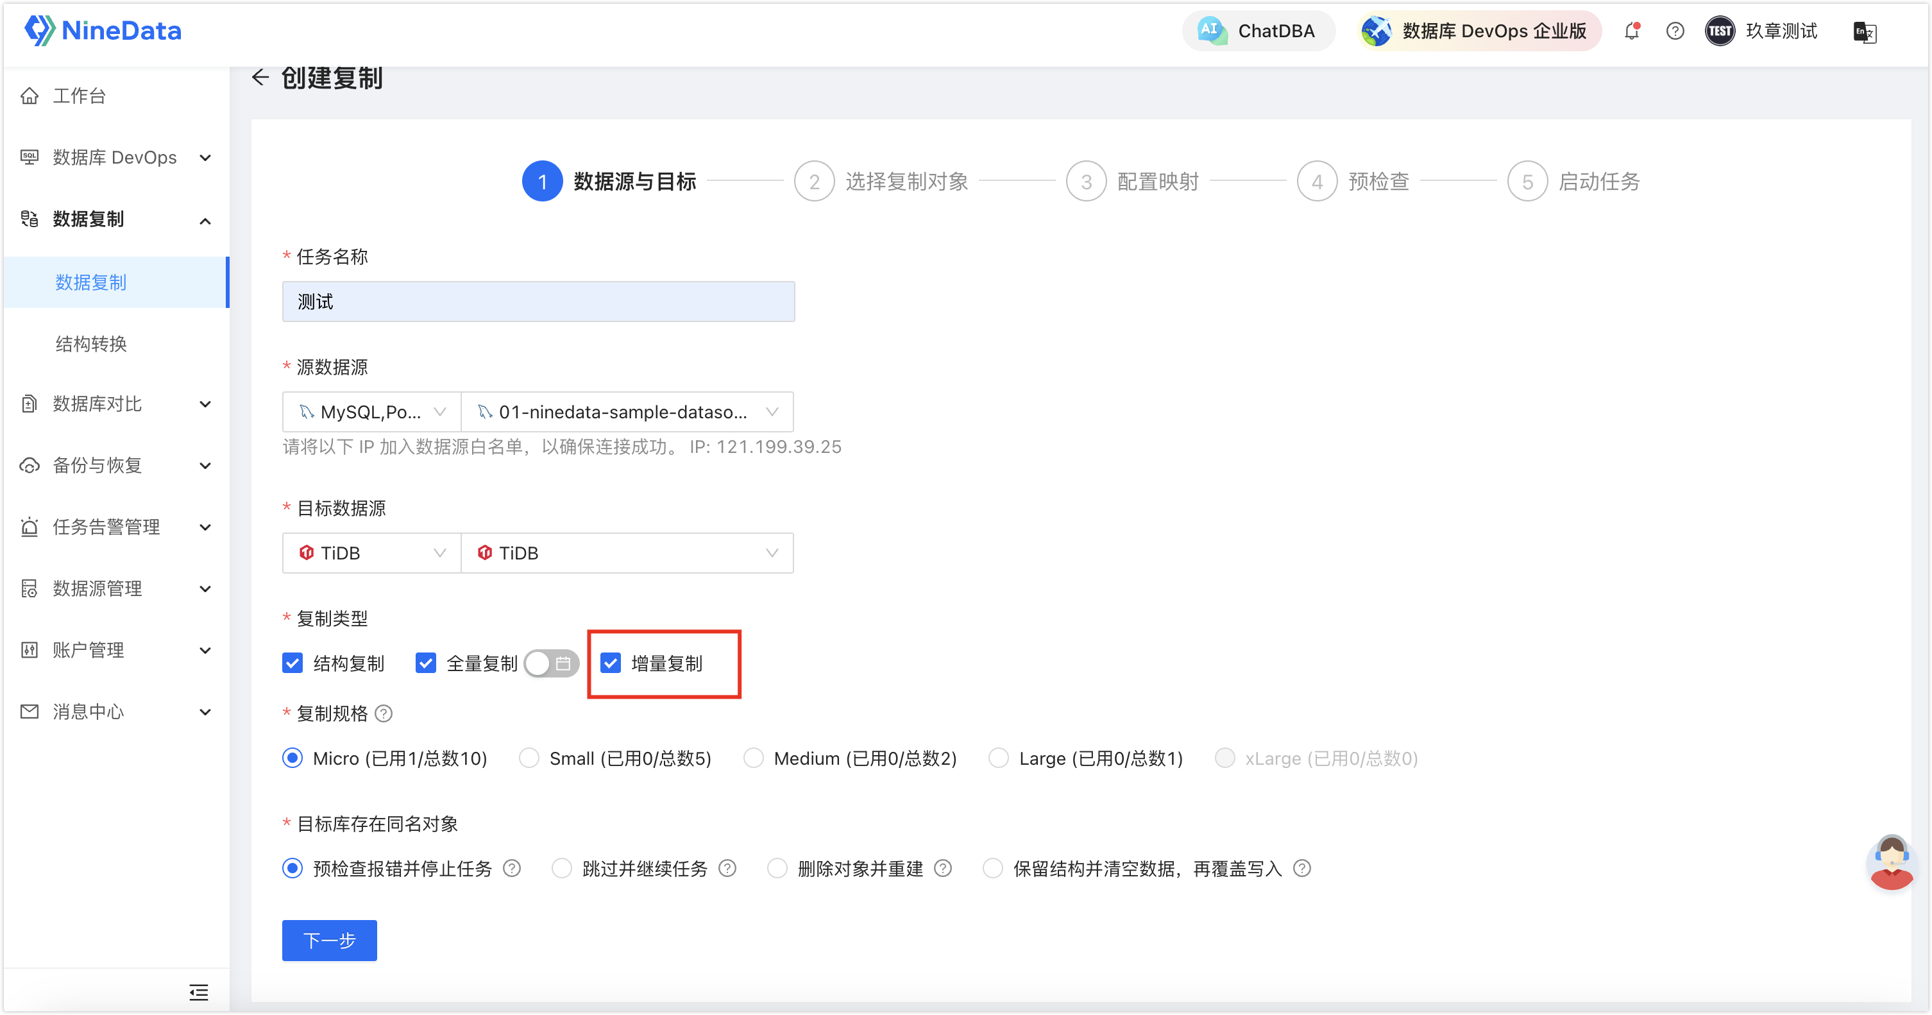Image resolution: width=1932 pixels, height=1015 pixels.
Task: Select 保留结构并清空数据，再覆盖写入 option
Action: [992, 869]
